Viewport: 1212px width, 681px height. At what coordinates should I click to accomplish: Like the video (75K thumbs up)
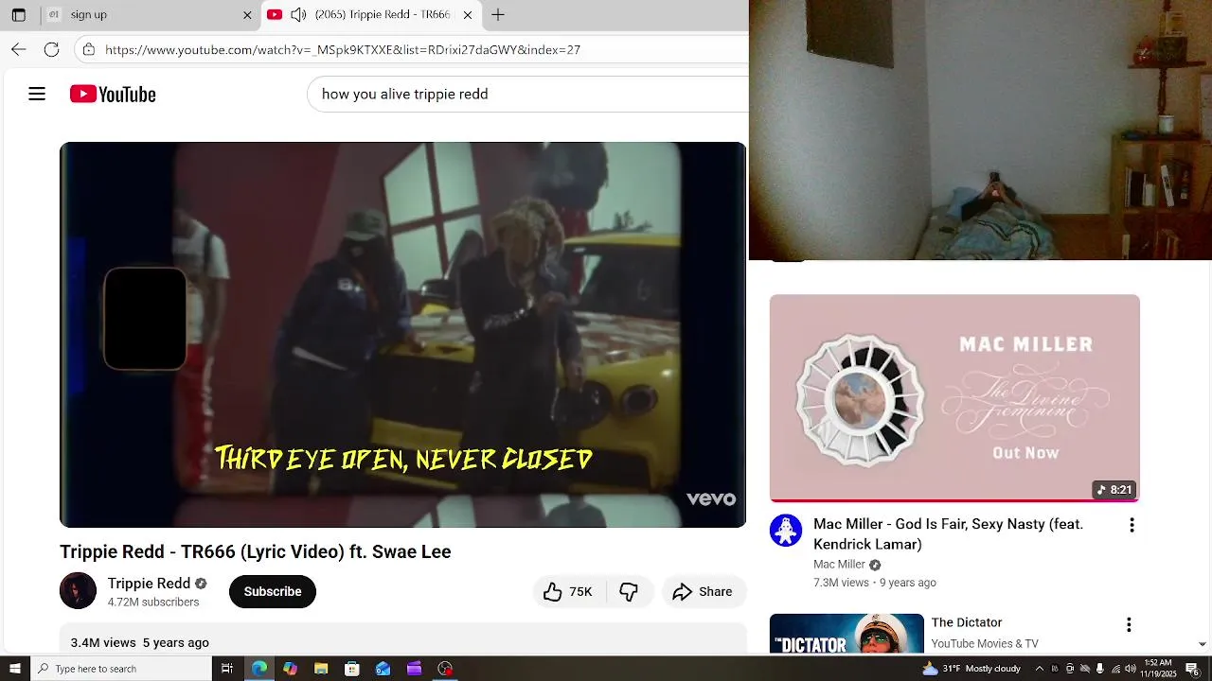tap(568, 591)
